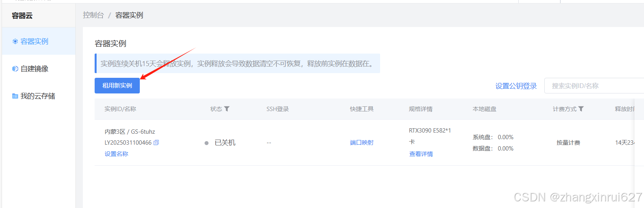This screenshot has height=208, width=644.
Task: Click the 设置名称 link for GS-6tuhz
Action: pos(116,154)
